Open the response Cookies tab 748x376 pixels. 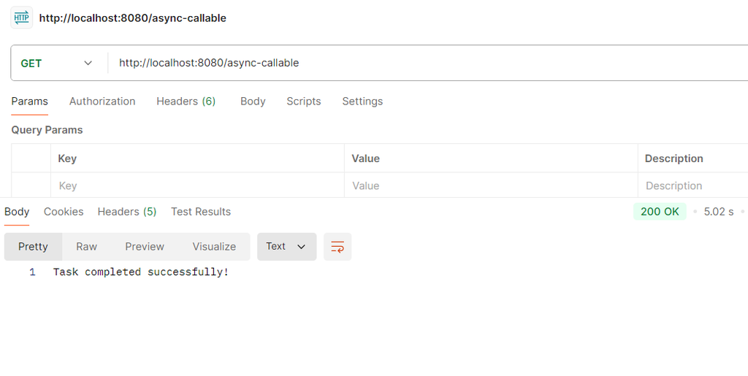click(x=64, y=212)
